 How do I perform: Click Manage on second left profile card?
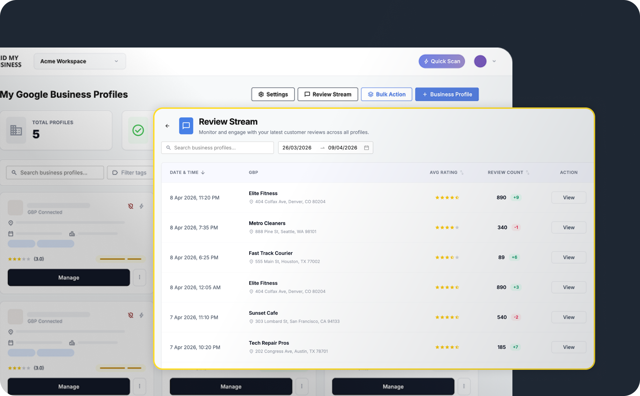69,387
